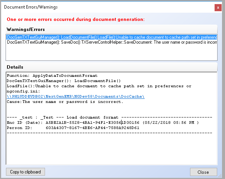This screenshot has width=225, height=179.
Task: Click the red error occurred heading
Action: [75, 19]
